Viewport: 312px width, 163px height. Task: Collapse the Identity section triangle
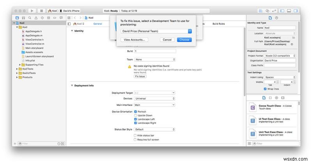[x=72, y=31]
